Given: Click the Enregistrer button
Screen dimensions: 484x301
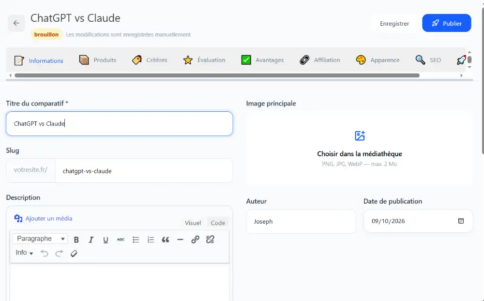Looking at the screenshot, I should coord(394,23).
